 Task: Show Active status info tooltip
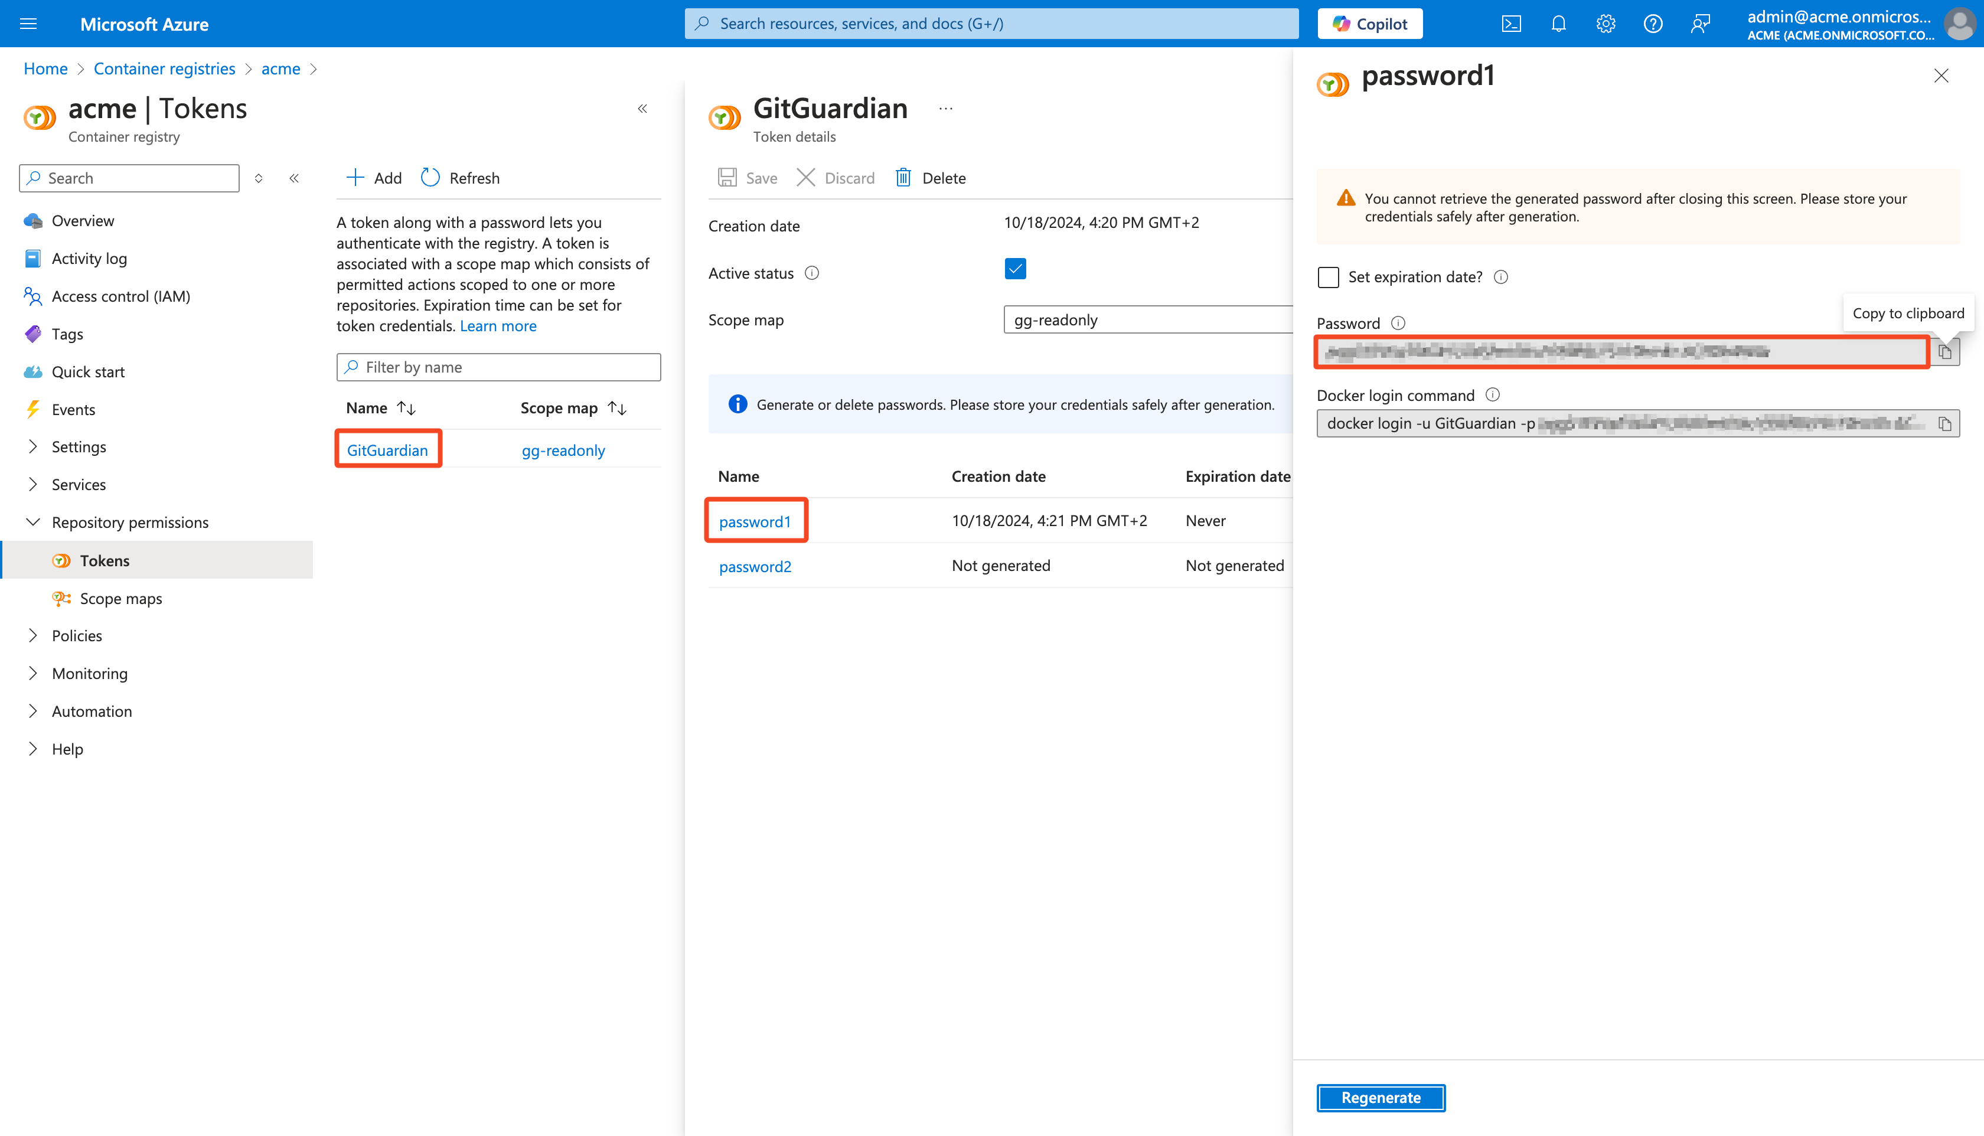pos(811,273)
